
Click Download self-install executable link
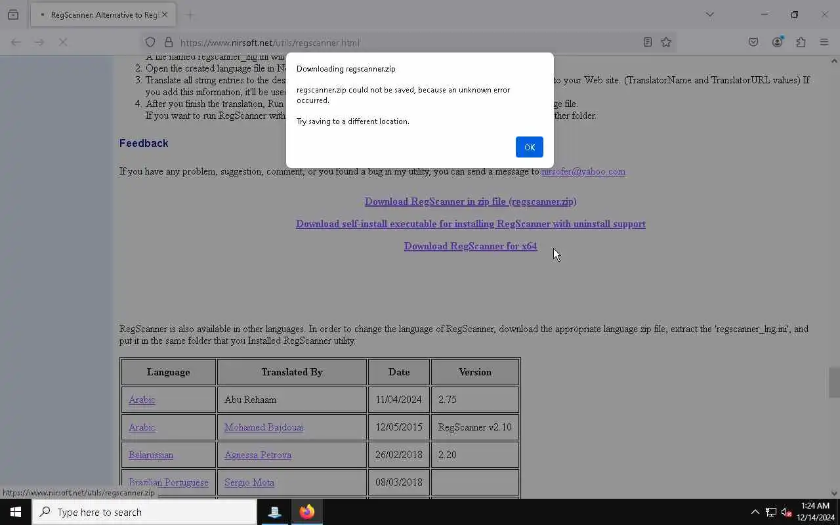point(471,224)
